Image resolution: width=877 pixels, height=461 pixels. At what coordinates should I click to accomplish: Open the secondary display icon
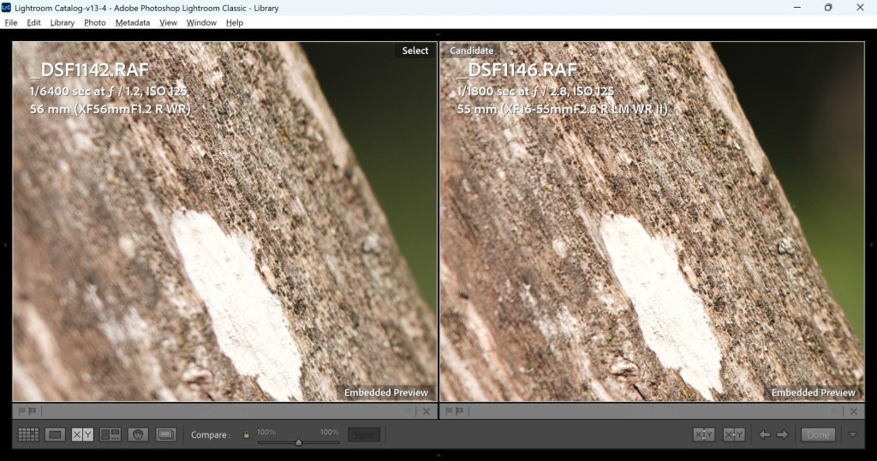tap(166, 434)
